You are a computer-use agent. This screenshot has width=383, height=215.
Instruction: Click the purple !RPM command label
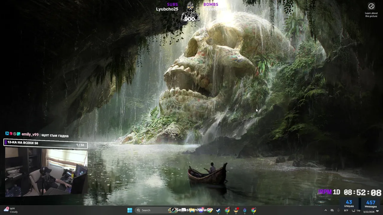(325, 192)
